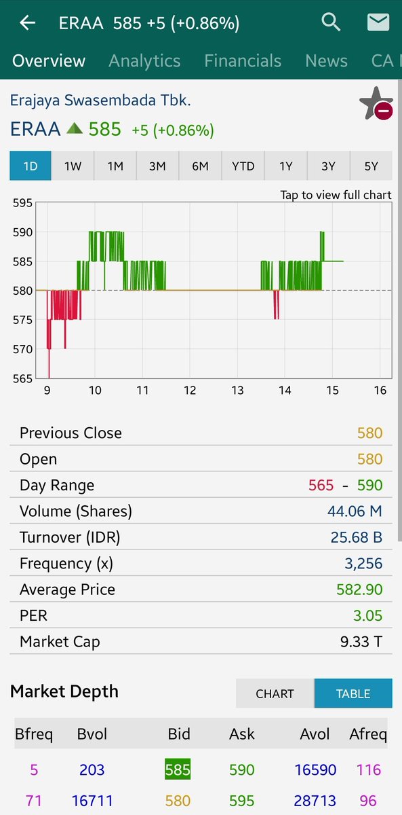402x815 pixels.
Task: Tap the green up-triangle price indicator
Action: coord(75,128)
